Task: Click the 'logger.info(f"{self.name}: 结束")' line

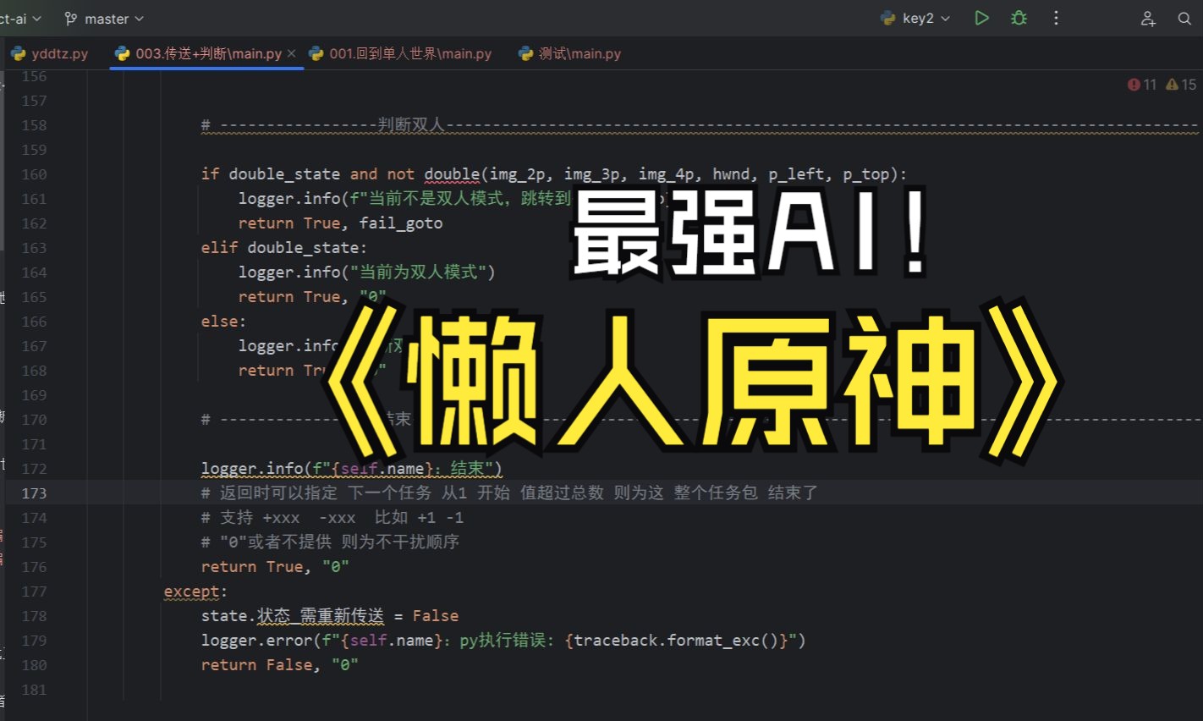Action: (352, 469)
